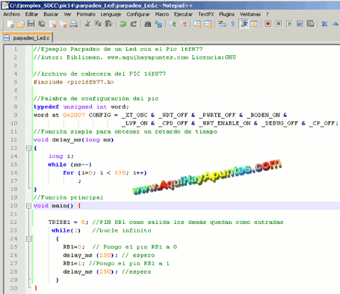Click the 'long i;' declaration
340x294 pixels.
(x=61, y=156)
